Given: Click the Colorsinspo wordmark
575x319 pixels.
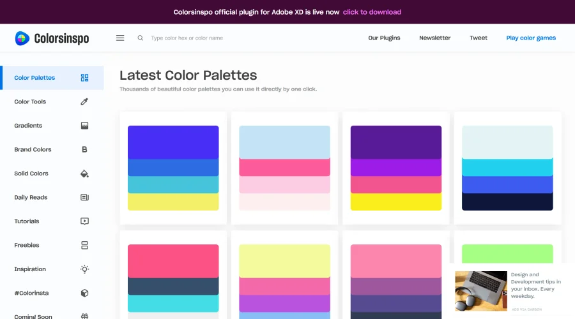Looking at the screenshot, I should pos(61,38).
